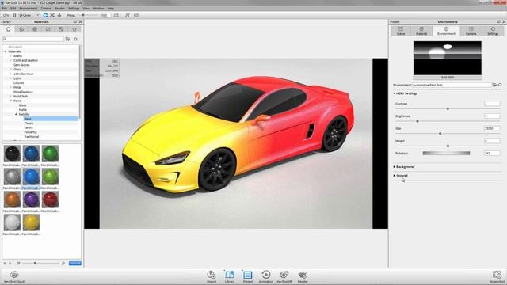The width and height of the screenshot is (507, 285).
Task: Select the yellow metallic paint thumbnail
Action: point(31,222)
